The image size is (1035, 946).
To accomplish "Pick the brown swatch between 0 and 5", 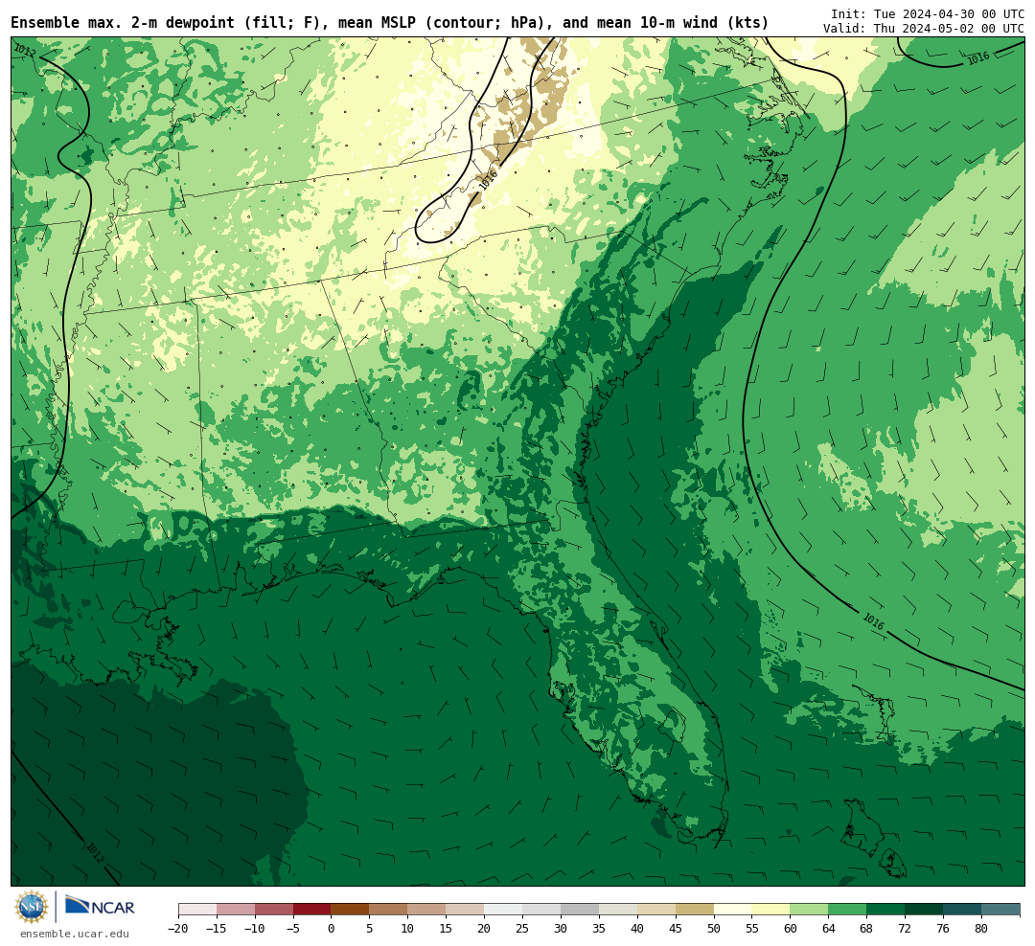I will click(x=351, y=910).
